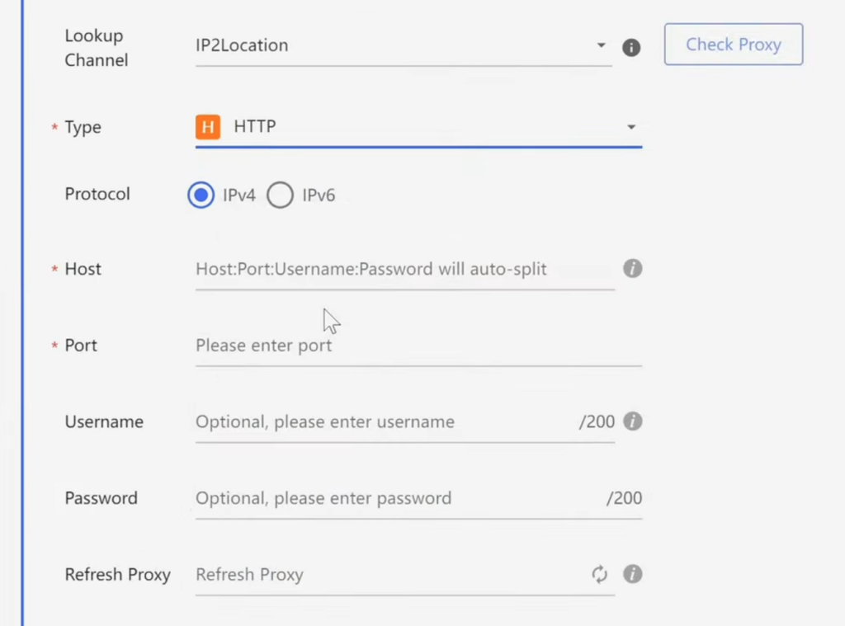845x626 pixels.
Task: Open the Type dropdown arrow
Action: point(631,127)
